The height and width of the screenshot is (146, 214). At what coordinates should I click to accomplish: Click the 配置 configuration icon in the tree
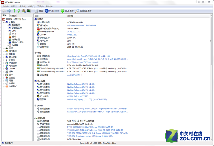(x=7, y=81)
